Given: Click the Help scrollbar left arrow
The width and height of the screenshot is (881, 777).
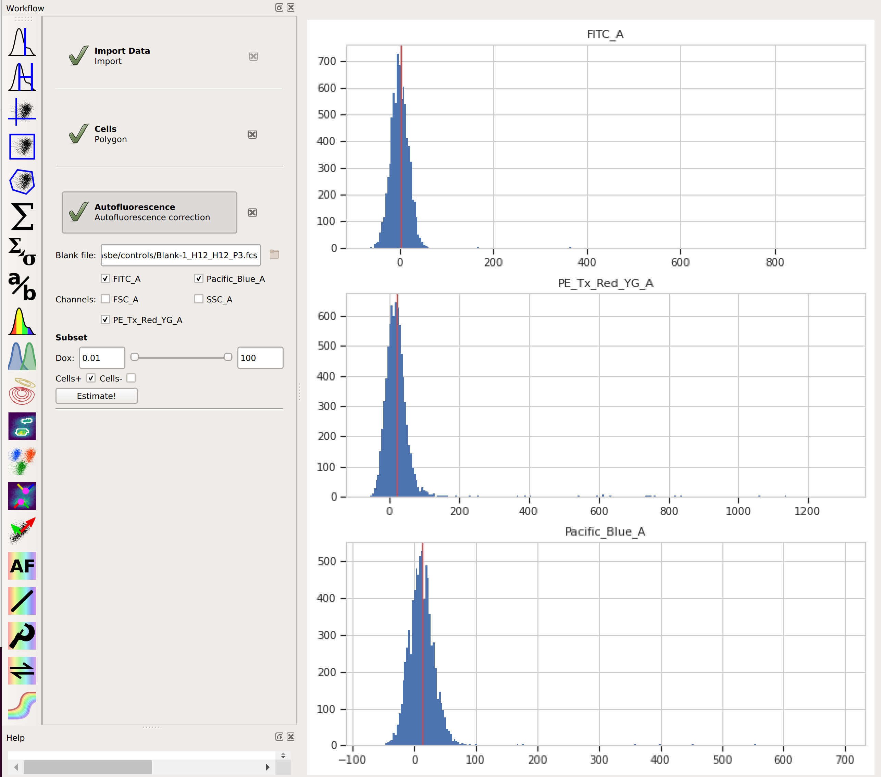Looking at the screenshot, I should click(16, 767).
